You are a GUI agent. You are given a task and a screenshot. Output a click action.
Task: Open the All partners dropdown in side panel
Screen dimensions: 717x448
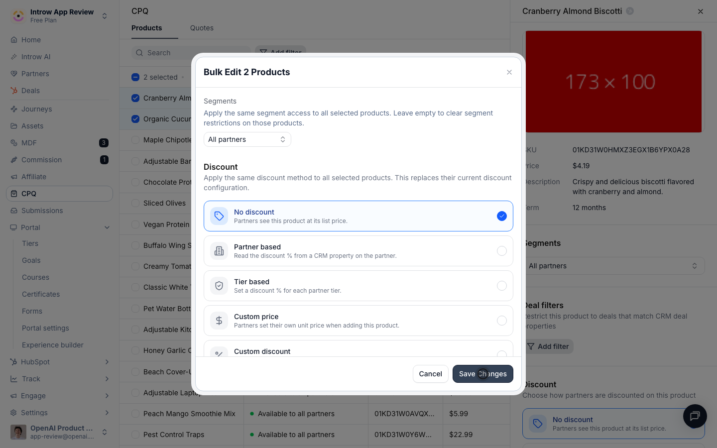(x=613, y=266)
